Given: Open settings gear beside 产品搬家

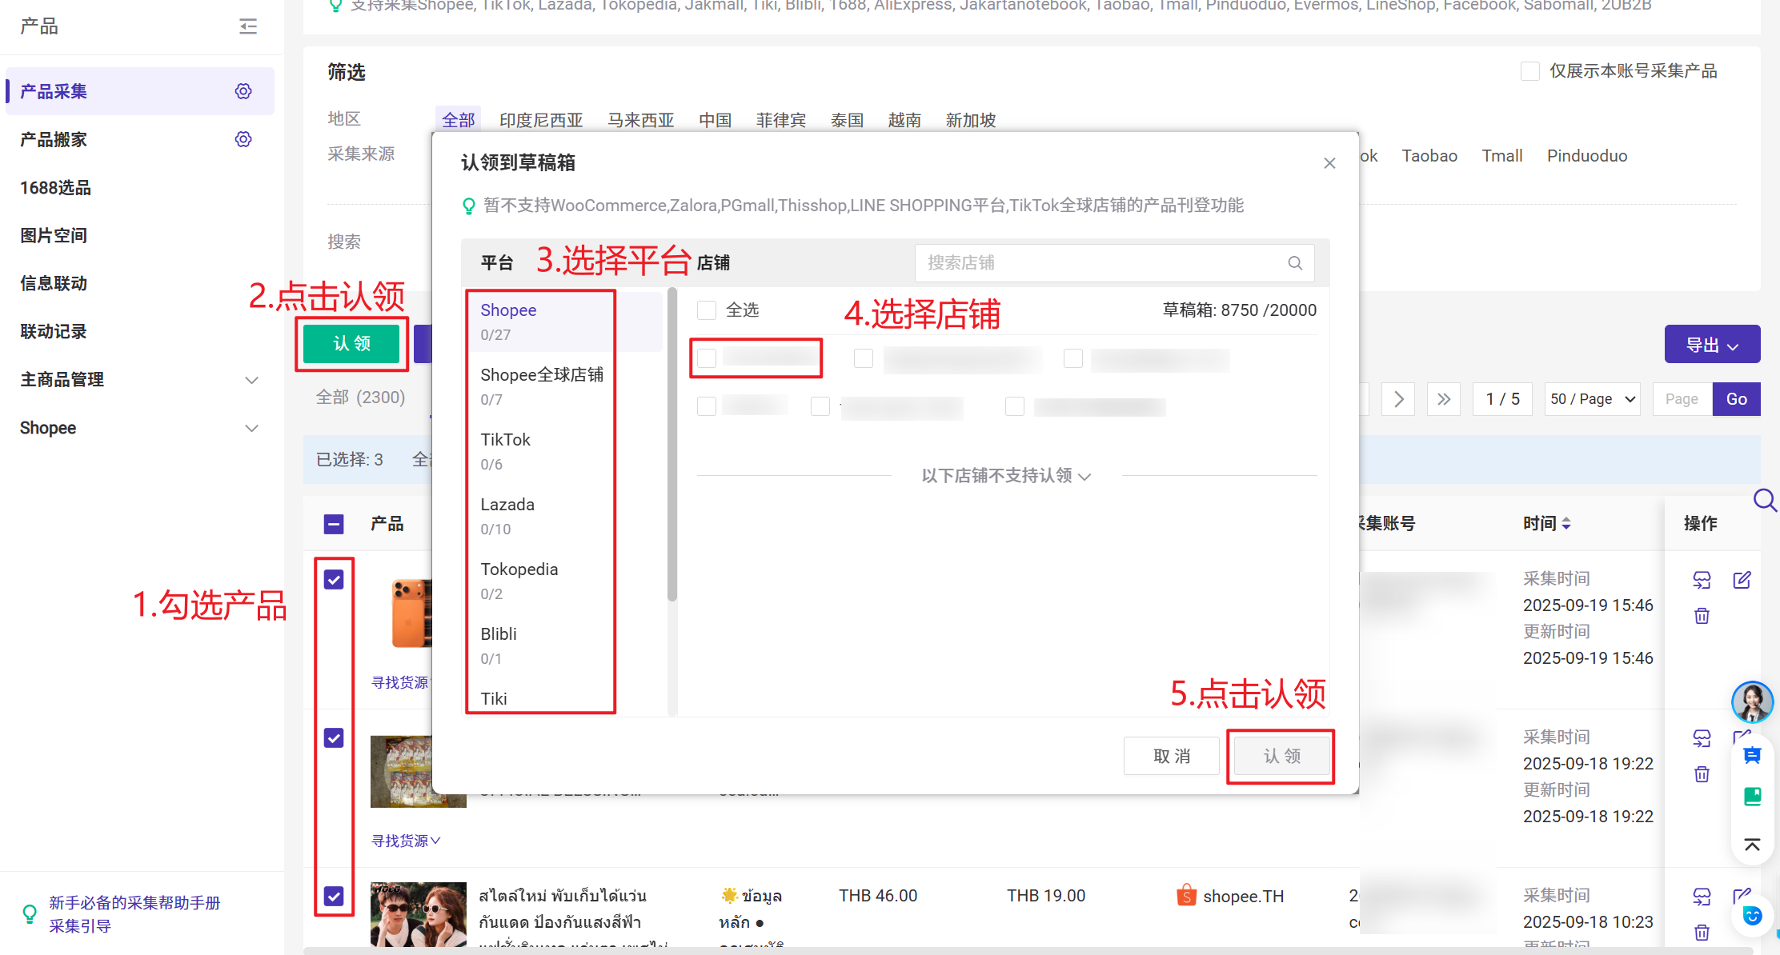Looking at the screenshot, I should (x=243, y=139).
